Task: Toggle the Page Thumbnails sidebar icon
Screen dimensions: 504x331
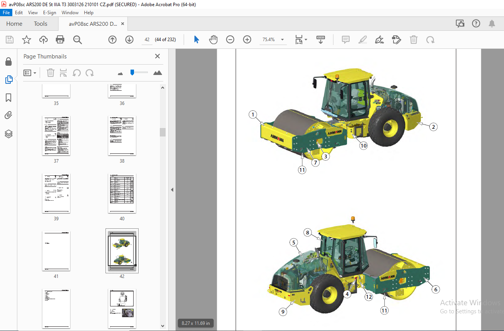Action: click(8, 80)
